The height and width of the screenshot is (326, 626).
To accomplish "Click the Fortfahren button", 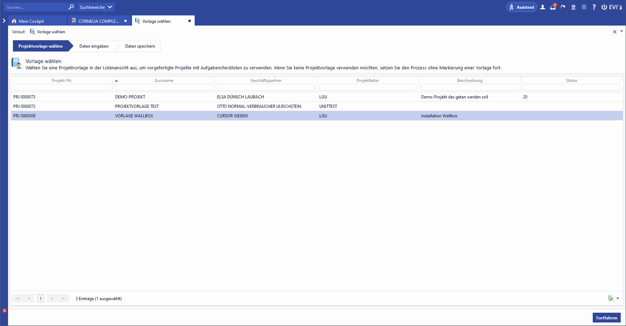I will [606, 318].
